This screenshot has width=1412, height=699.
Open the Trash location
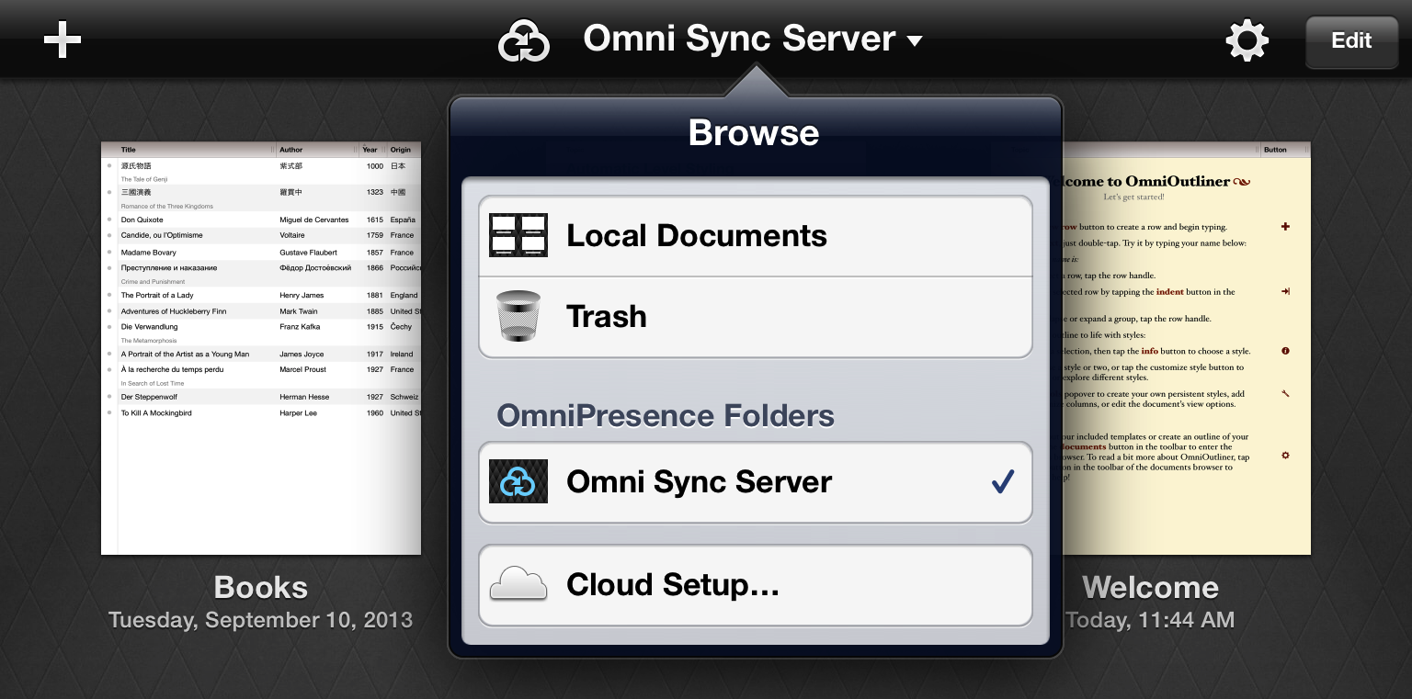755,317
